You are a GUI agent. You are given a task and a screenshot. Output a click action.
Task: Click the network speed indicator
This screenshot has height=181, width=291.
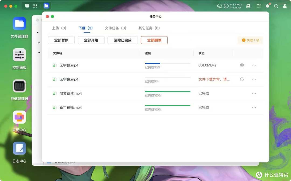coord(236,6)
